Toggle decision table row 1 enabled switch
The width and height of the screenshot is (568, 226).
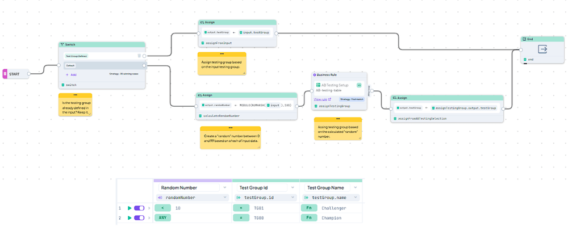(139, 208)
